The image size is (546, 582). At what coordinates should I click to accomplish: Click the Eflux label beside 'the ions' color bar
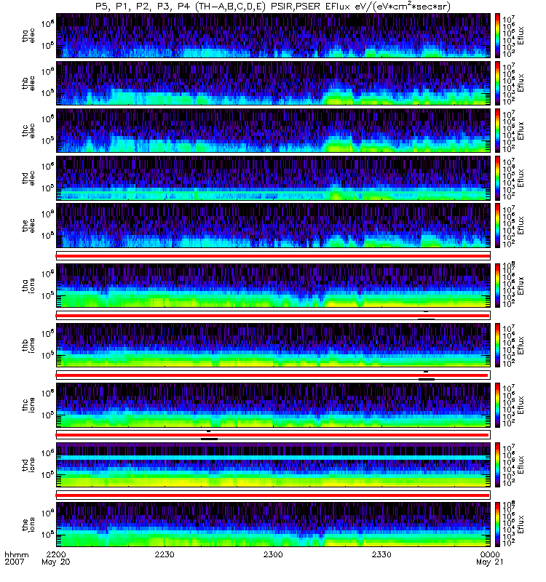point(521,525)
